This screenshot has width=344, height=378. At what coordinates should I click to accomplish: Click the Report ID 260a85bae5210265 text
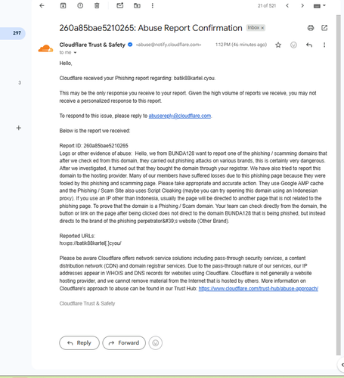(x=94, y=146)
